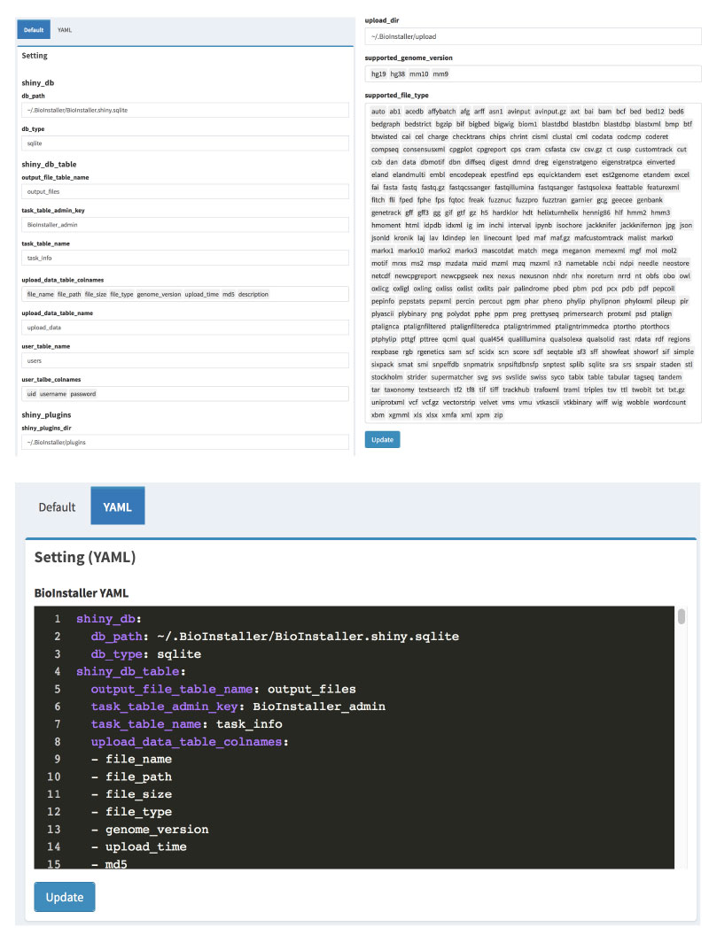Screen dimensions: 709x935
Task: Select the auto file type tag
Action: (x=378, y=112)
